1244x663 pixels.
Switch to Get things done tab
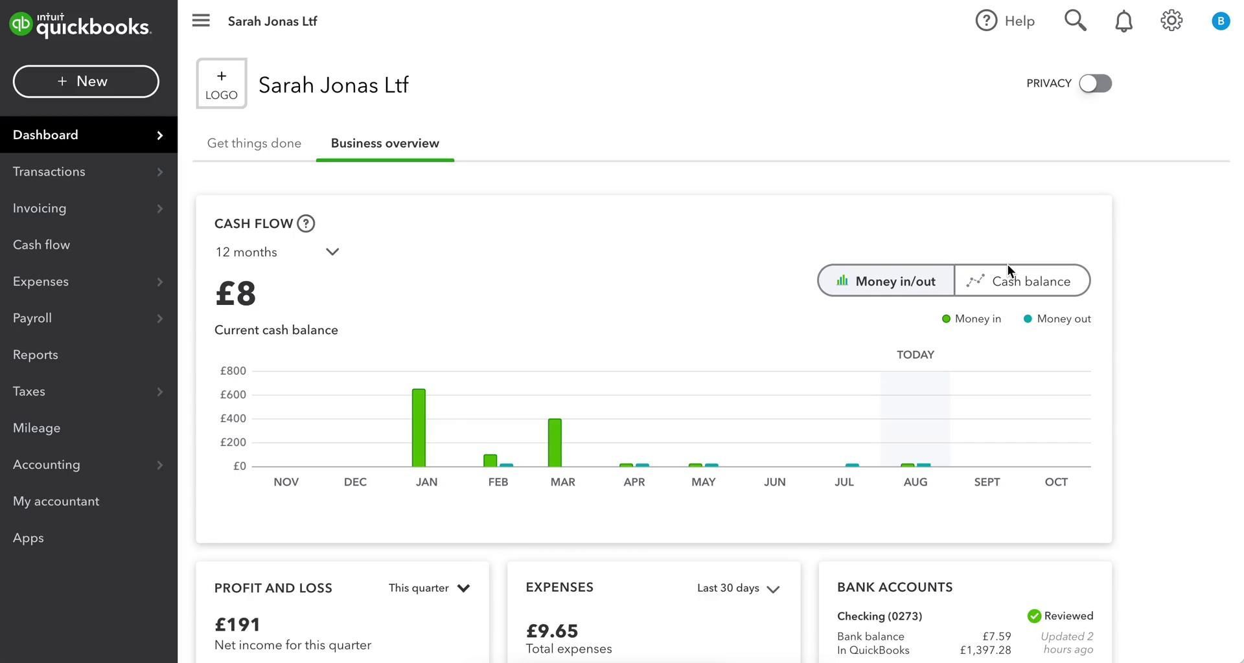pos(254,143)
